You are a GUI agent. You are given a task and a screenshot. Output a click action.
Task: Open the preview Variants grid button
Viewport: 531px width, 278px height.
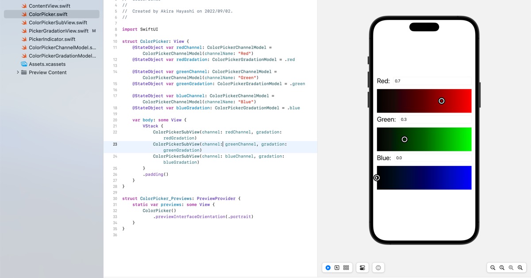[x=346, y=267]
